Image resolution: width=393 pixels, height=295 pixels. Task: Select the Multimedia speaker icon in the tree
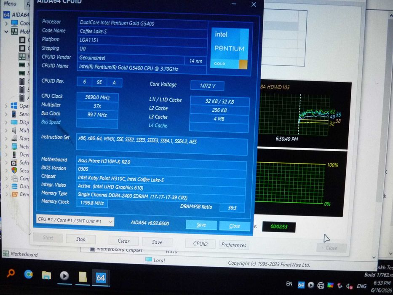pos(14,130)
